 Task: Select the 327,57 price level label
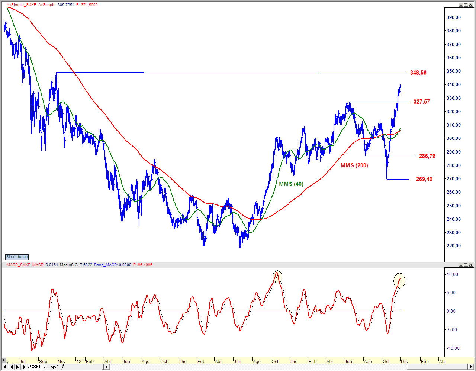(x=422, y=102)
